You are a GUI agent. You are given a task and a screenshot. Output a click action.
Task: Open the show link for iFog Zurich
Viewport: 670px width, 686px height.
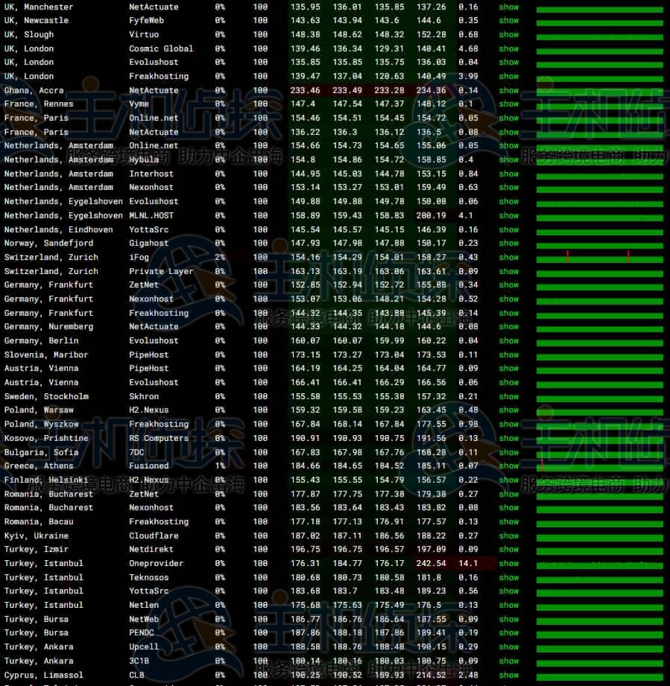click(x=508, y=257)
